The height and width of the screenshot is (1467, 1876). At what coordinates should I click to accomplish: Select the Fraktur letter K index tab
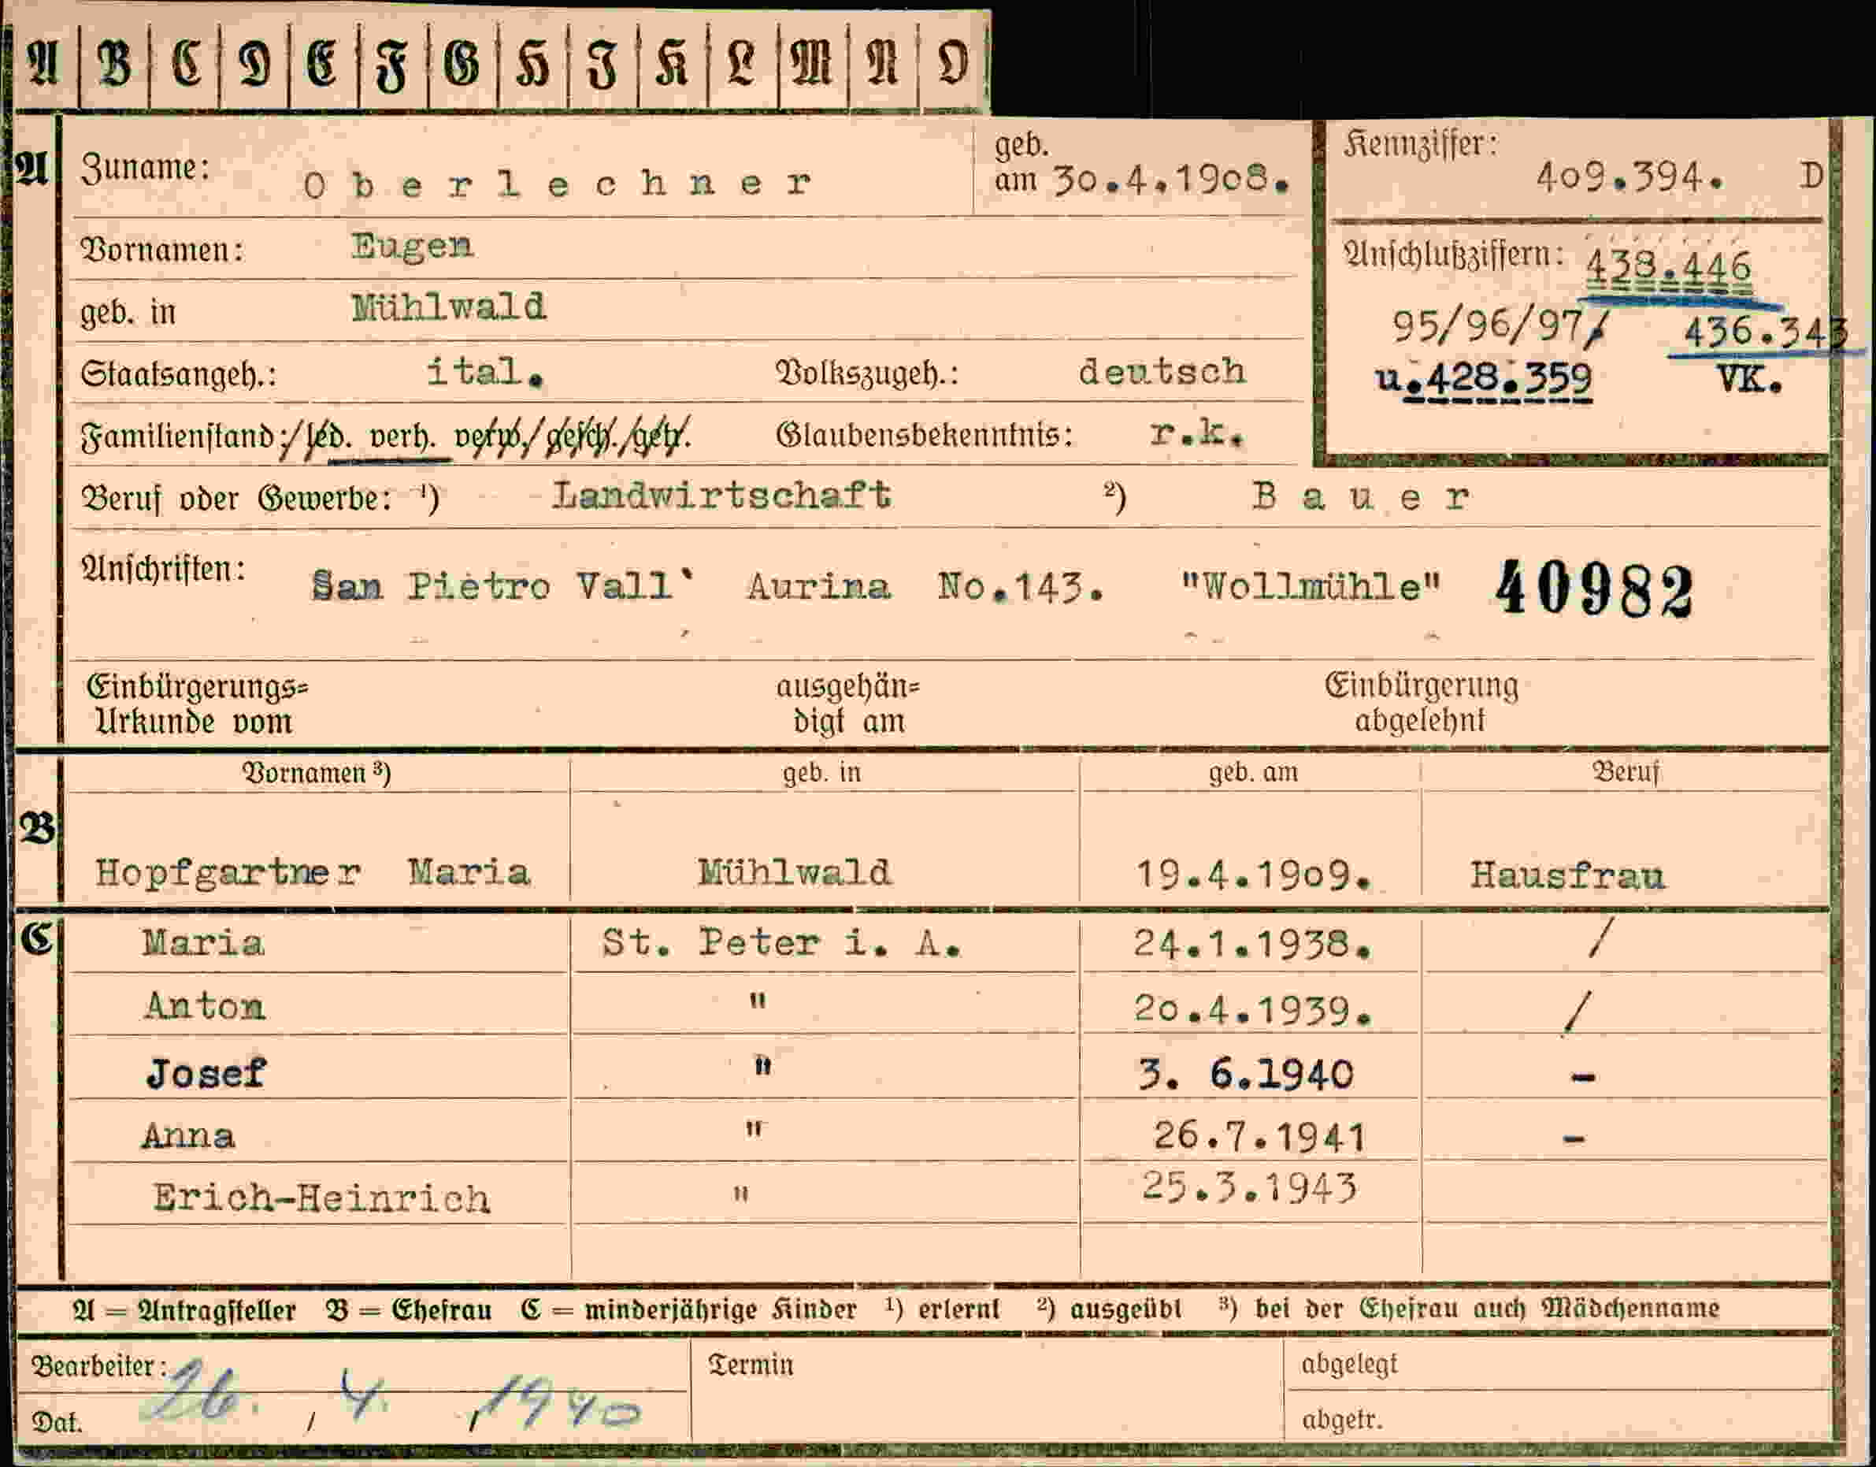[x=673, y=65]
